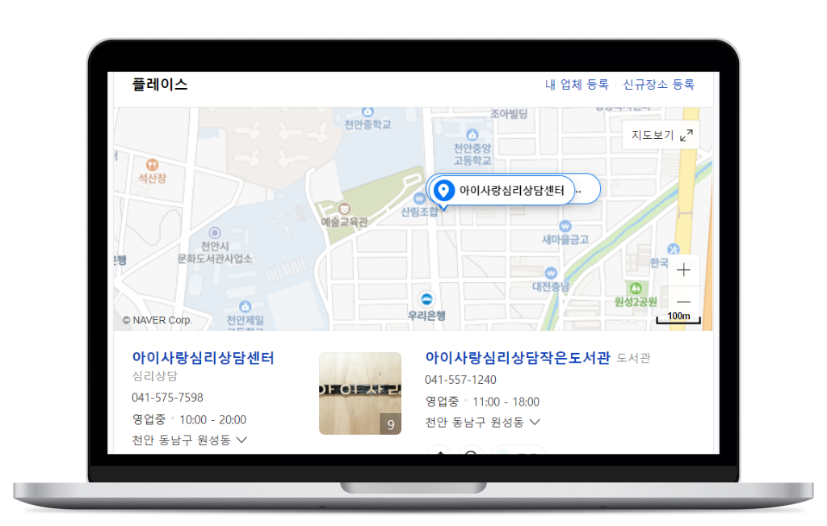Select the blue 아이사랑심리상담센터 map marker pin
The width and height of the screenshot is (827, 526).
pos(443,191)
